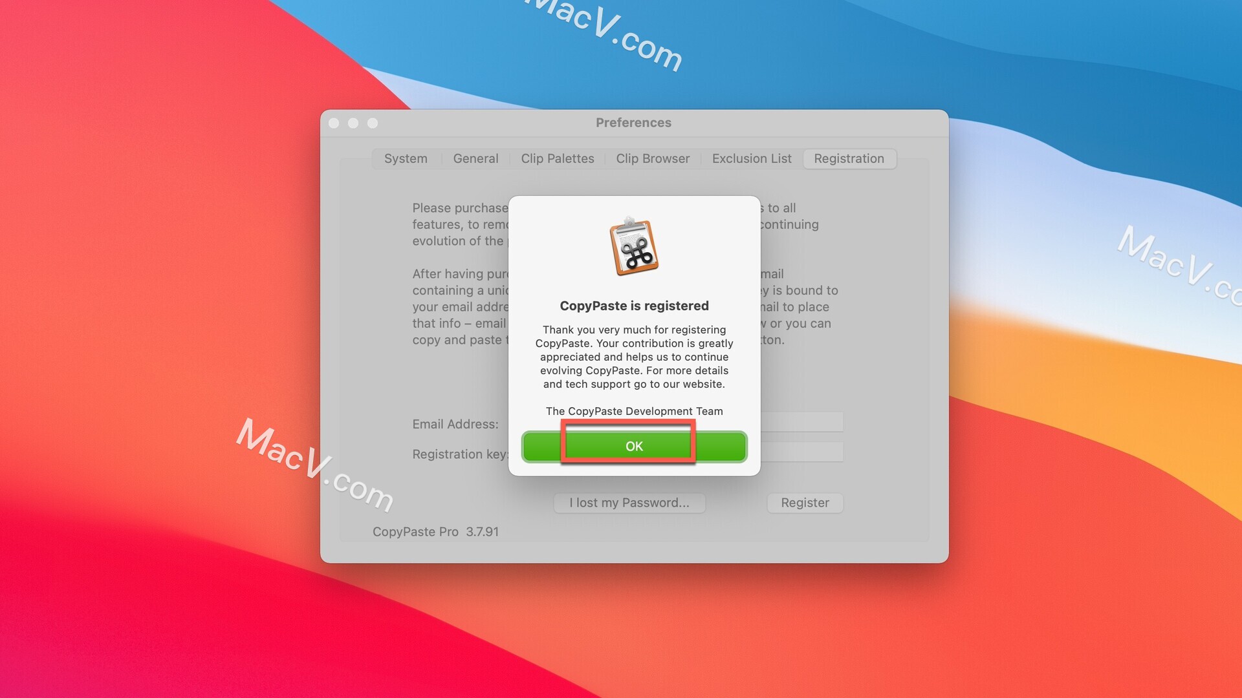Select the CopyCaste Pro version label
This screenshot has height=698, width=1242.
[436, 531]
